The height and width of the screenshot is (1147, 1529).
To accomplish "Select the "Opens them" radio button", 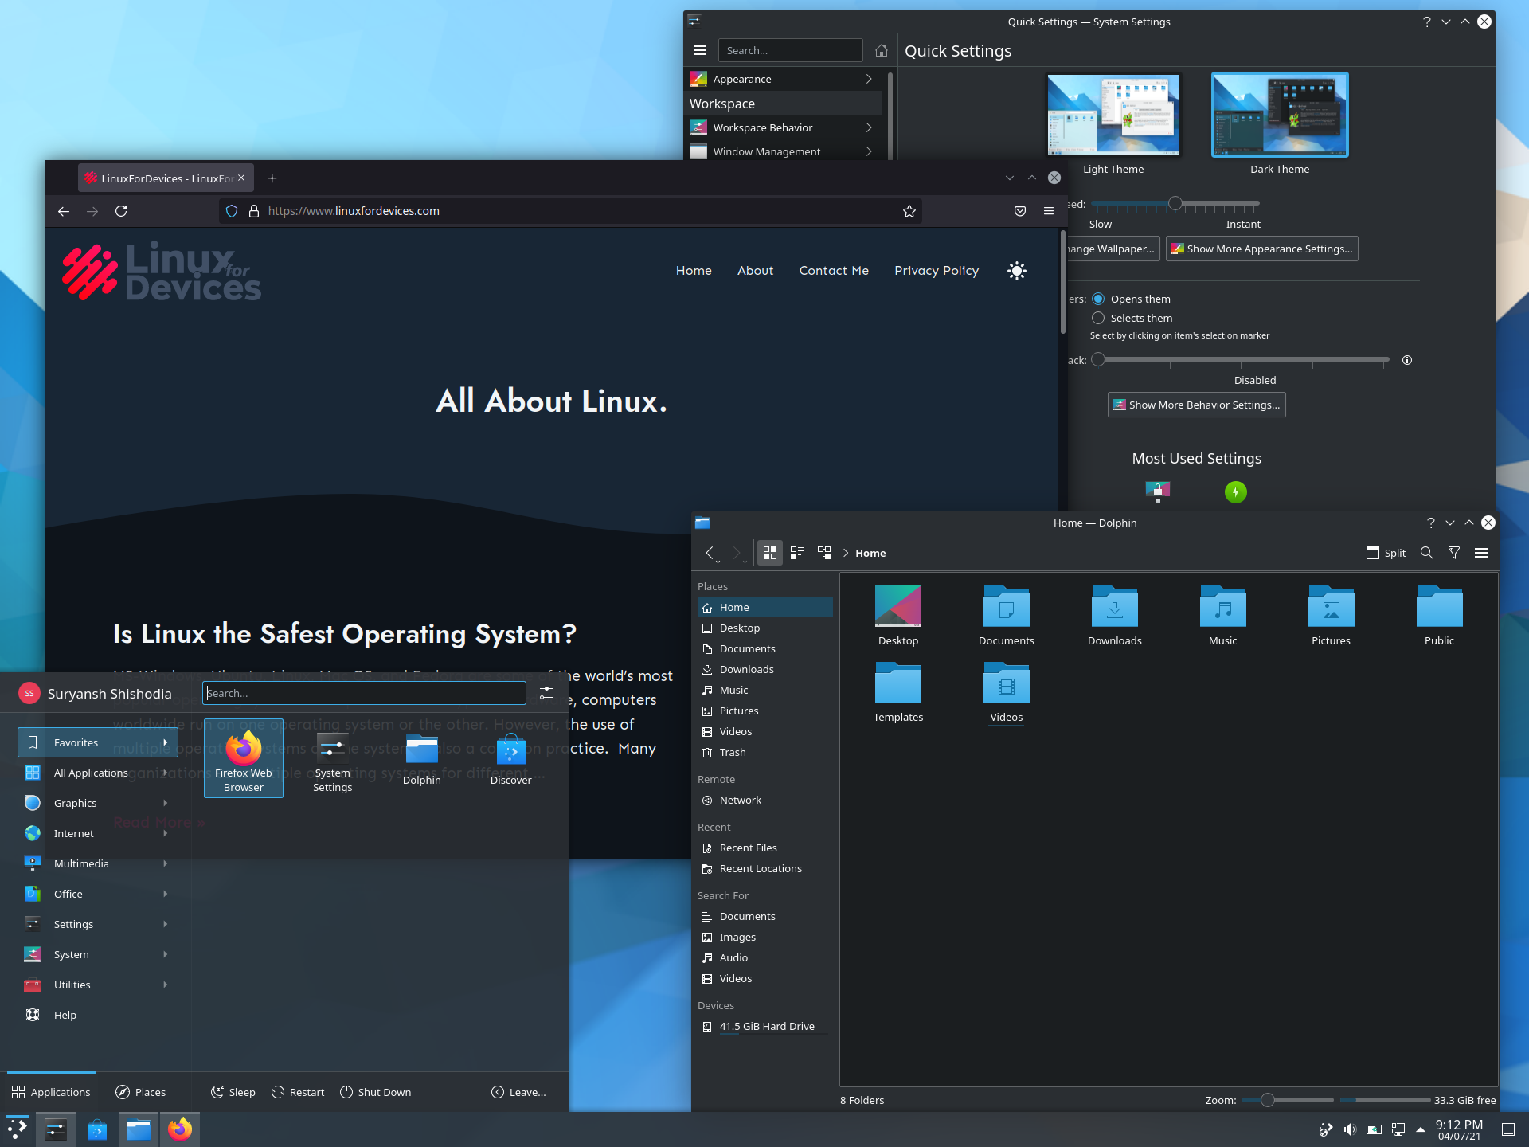I will tap(1098, 299).
